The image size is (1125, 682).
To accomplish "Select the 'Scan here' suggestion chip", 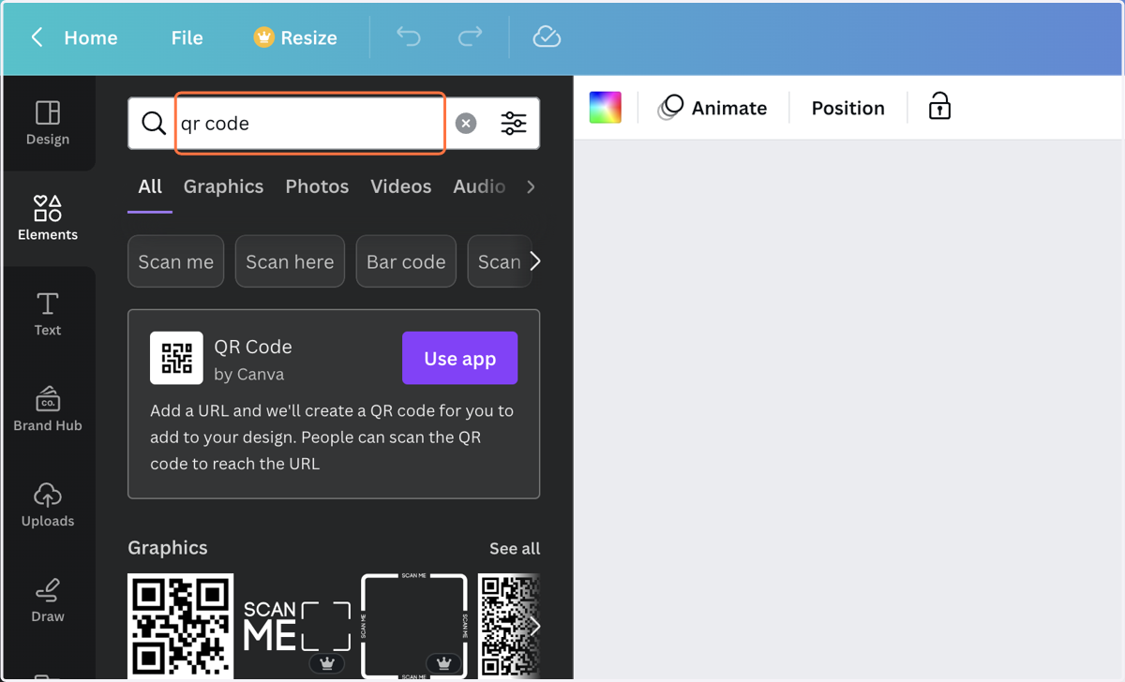I will tap(290, 261).
